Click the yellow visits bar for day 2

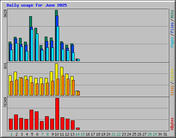15,76
